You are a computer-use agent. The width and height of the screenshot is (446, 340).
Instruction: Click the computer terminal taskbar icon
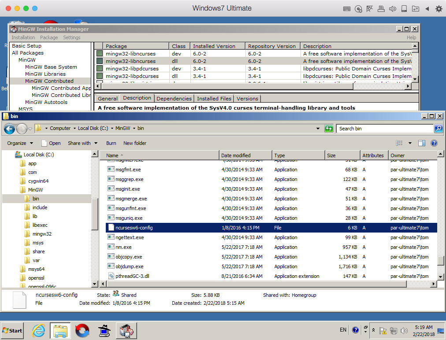[104, 331]
